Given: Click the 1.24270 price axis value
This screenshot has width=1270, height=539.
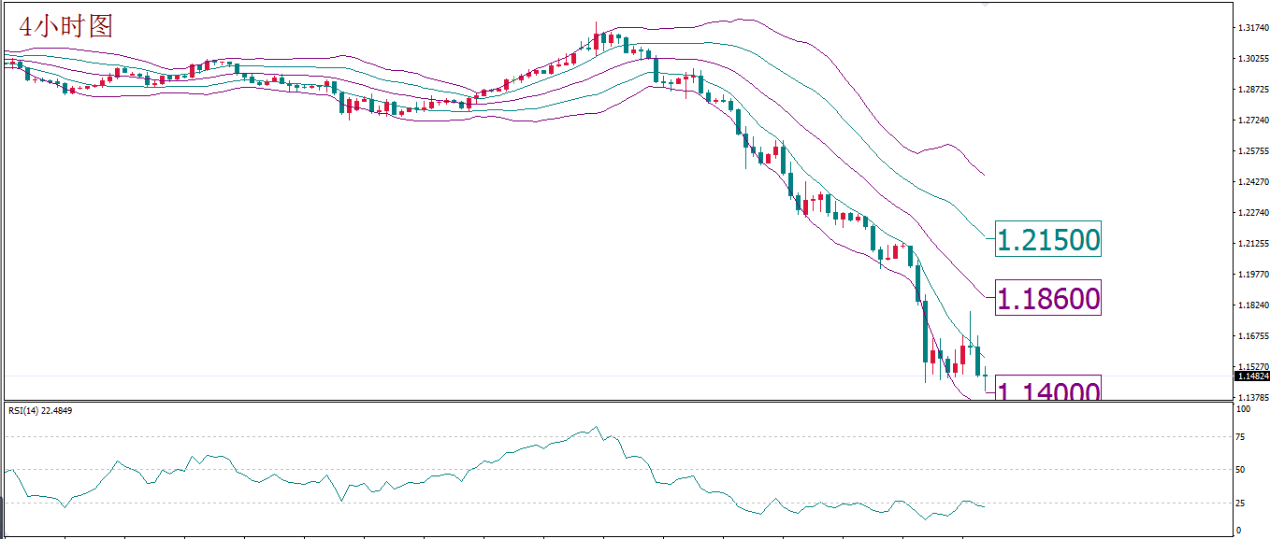Looking at the screenshot, I should coord(1252,182).
